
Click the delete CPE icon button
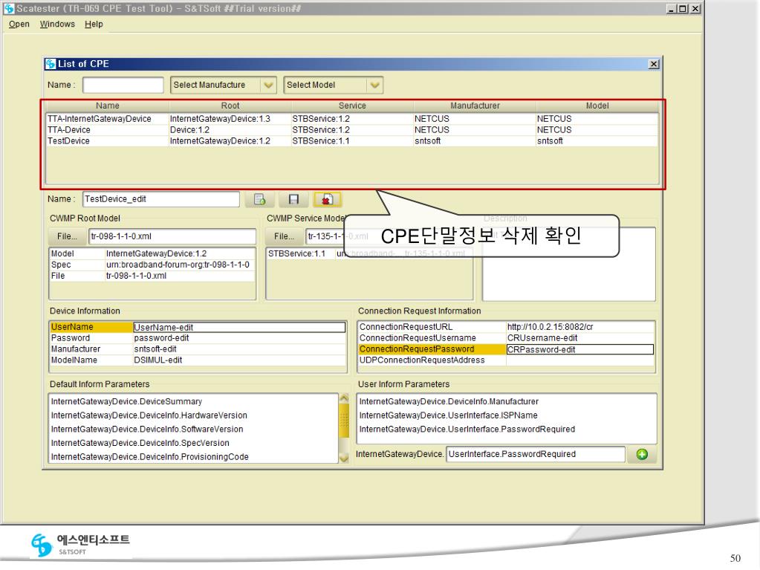(327, 199)
